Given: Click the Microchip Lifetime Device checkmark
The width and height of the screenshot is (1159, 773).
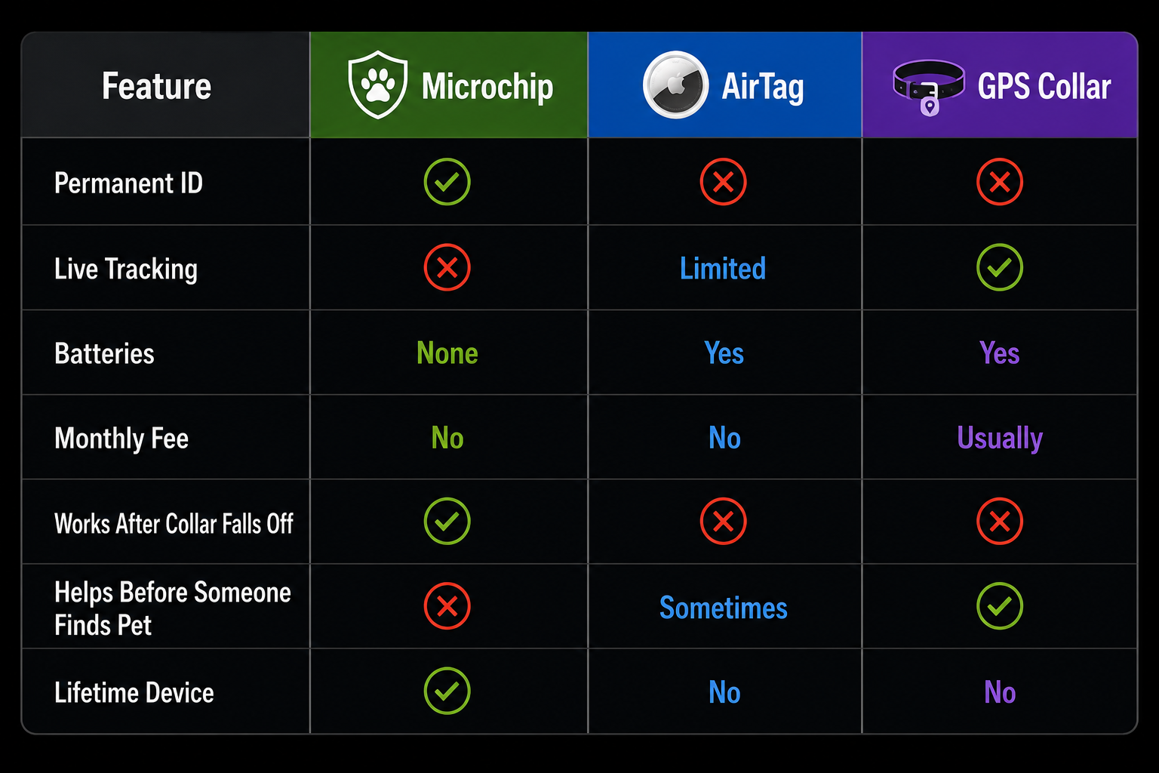Looking at the screenshot, I should (x=447, y=691).
